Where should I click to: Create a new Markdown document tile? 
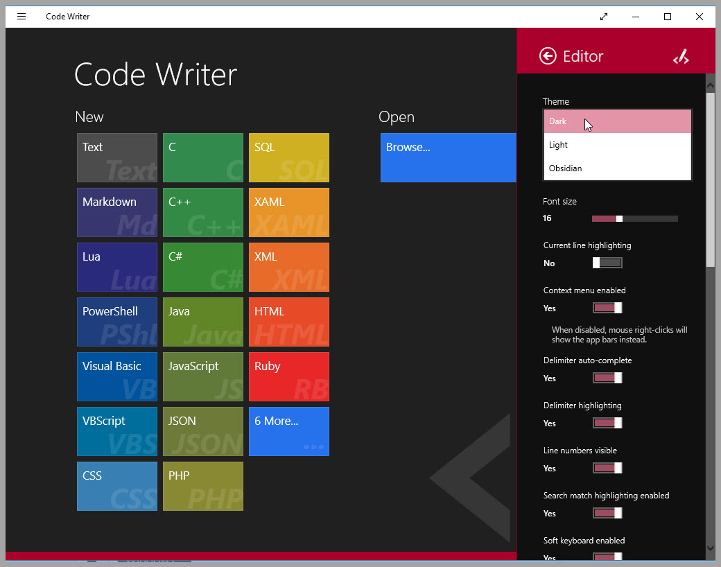coord(116,212)
